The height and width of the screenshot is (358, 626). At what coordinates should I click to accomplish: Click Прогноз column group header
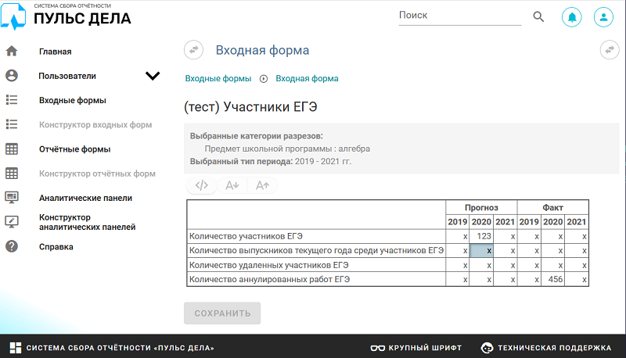coord(481,207)
